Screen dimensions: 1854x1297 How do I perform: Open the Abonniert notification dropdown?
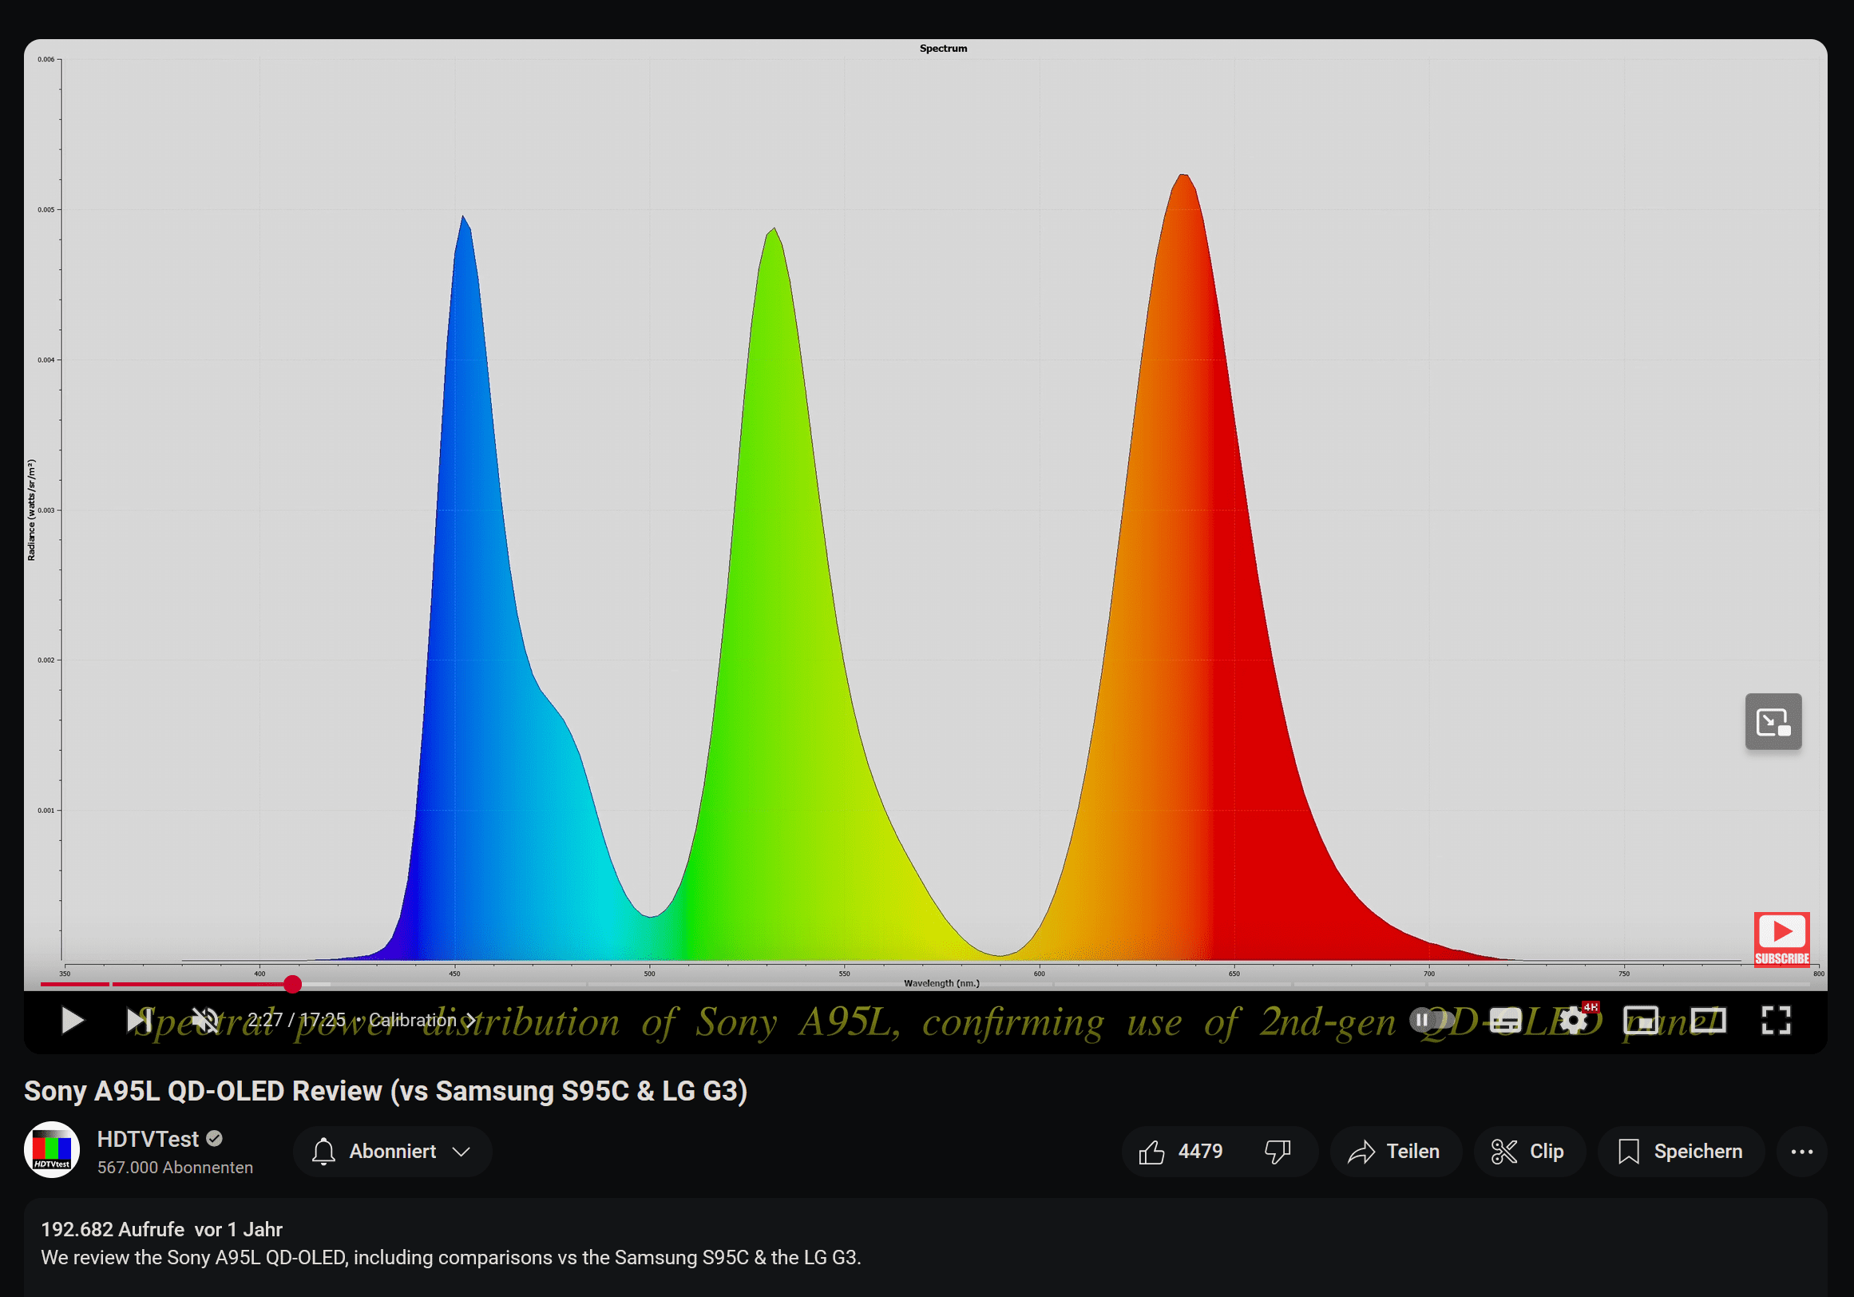coord(393,1151)
